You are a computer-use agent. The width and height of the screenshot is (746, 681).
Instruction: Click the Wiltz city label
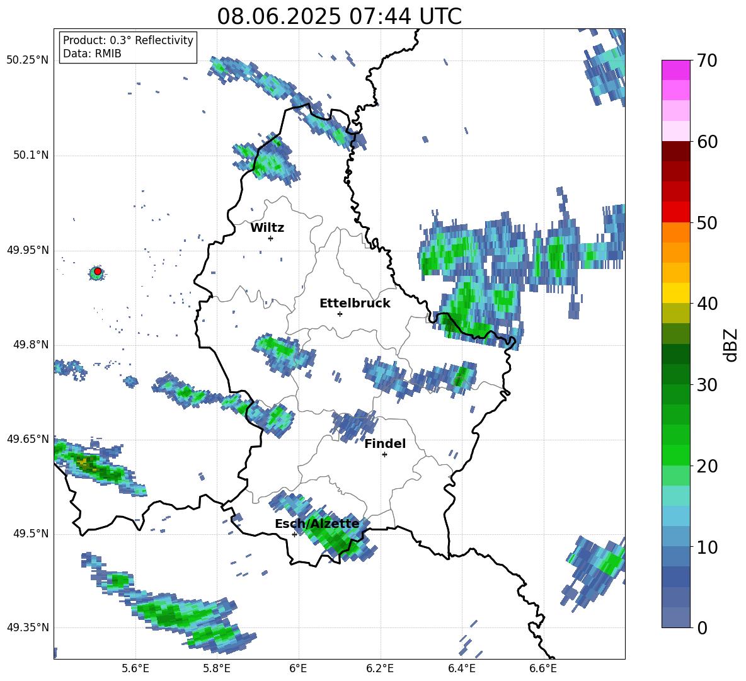(x=267, y=228)
